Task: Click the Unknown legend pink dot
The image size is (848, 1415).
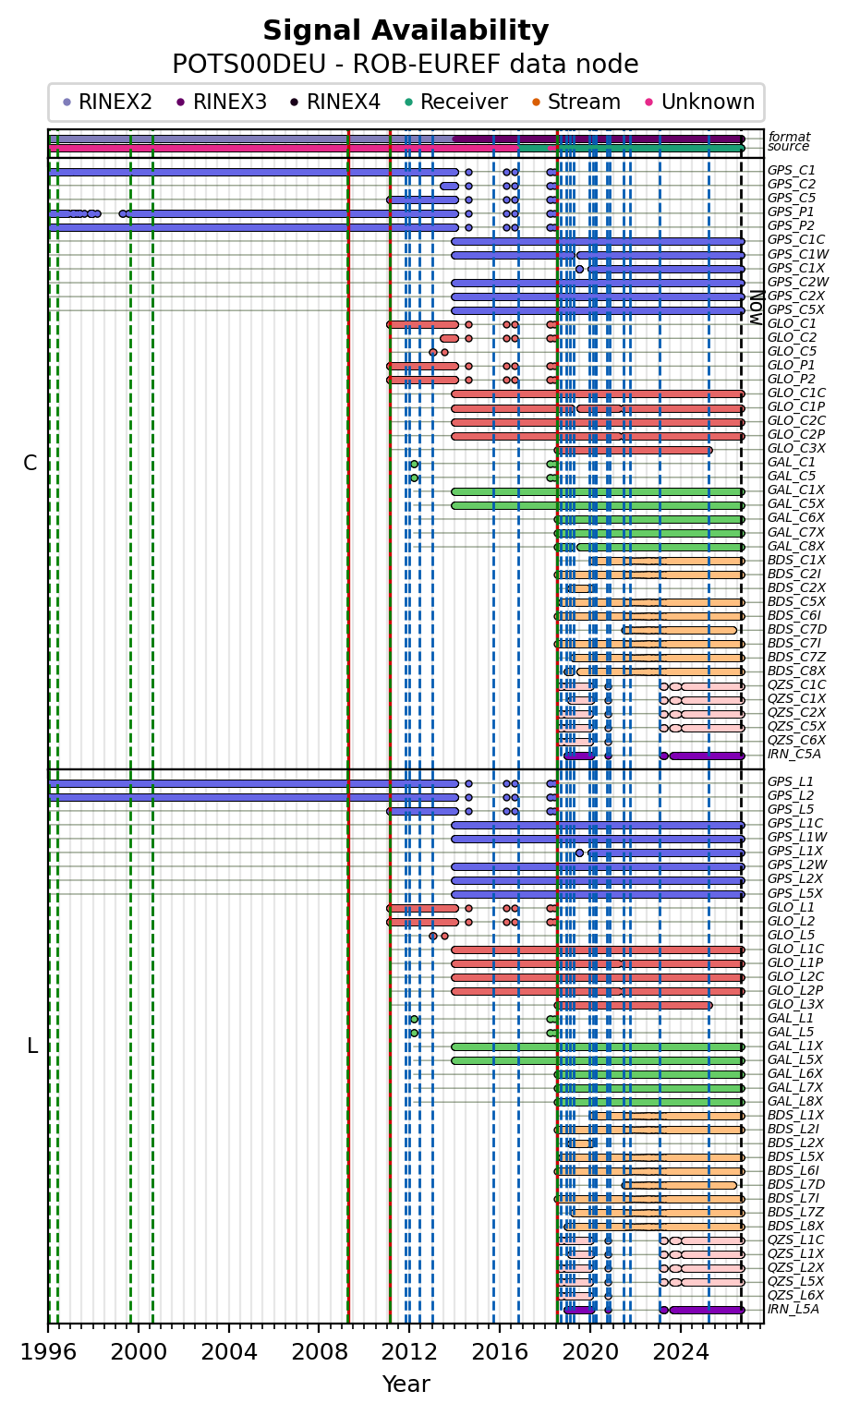Action: (648, 103)
